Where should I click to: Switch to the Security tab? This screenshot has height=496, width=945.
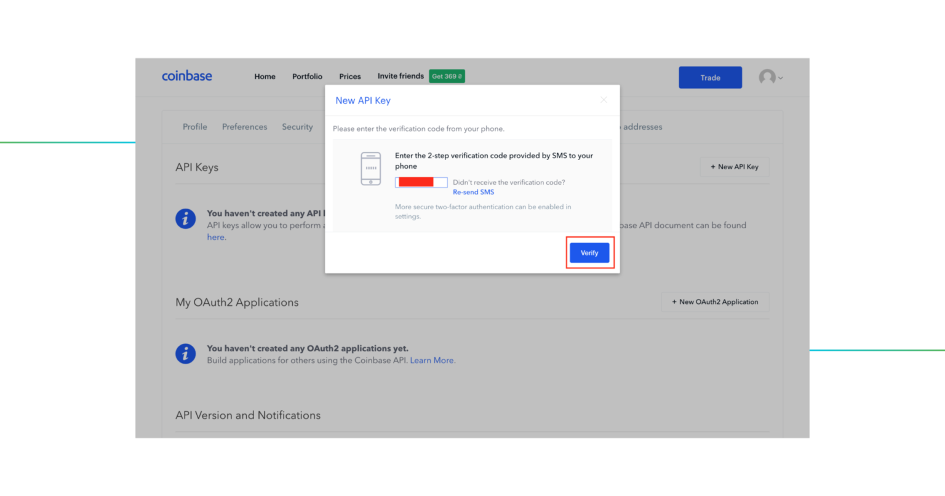coord(297,127)
